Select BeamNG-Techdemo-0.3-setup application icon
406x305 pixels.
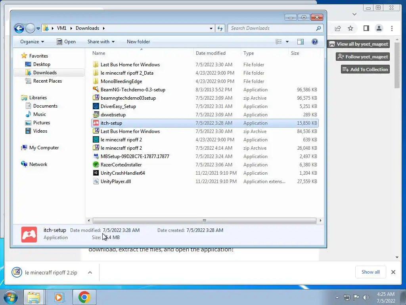tap(96, 89)
